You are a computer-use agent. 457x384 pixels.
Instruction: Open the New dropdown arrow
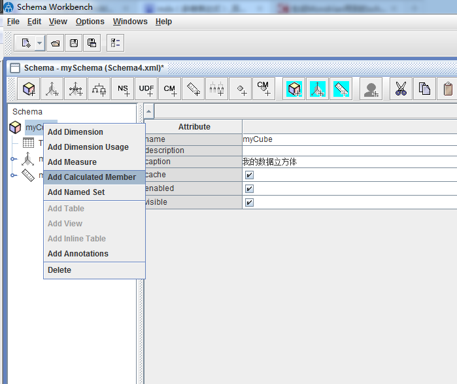(40, 43)
